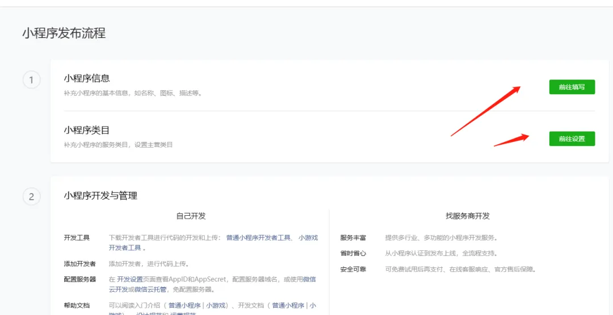Image resolution: width=613 pixels, height=315 pixels.
Task: Open the 小游戏开发者工具 download link
Action: 308,238
